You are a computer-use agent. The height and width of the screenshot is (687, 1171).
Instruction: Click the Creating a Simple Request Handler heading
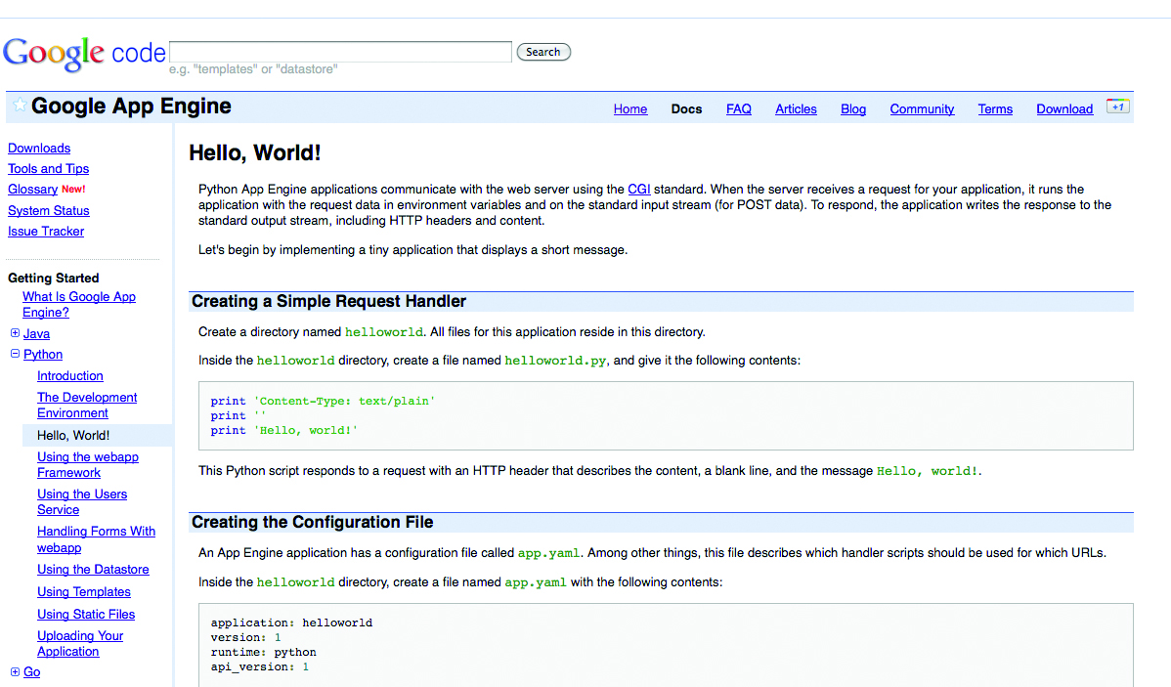[328, 302]
